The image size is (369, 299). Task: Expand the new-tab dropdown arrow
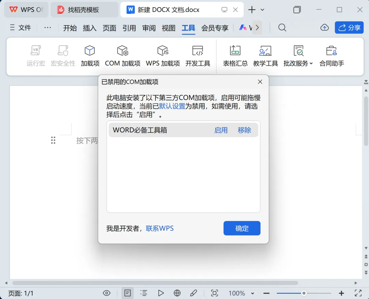[262, 10]
